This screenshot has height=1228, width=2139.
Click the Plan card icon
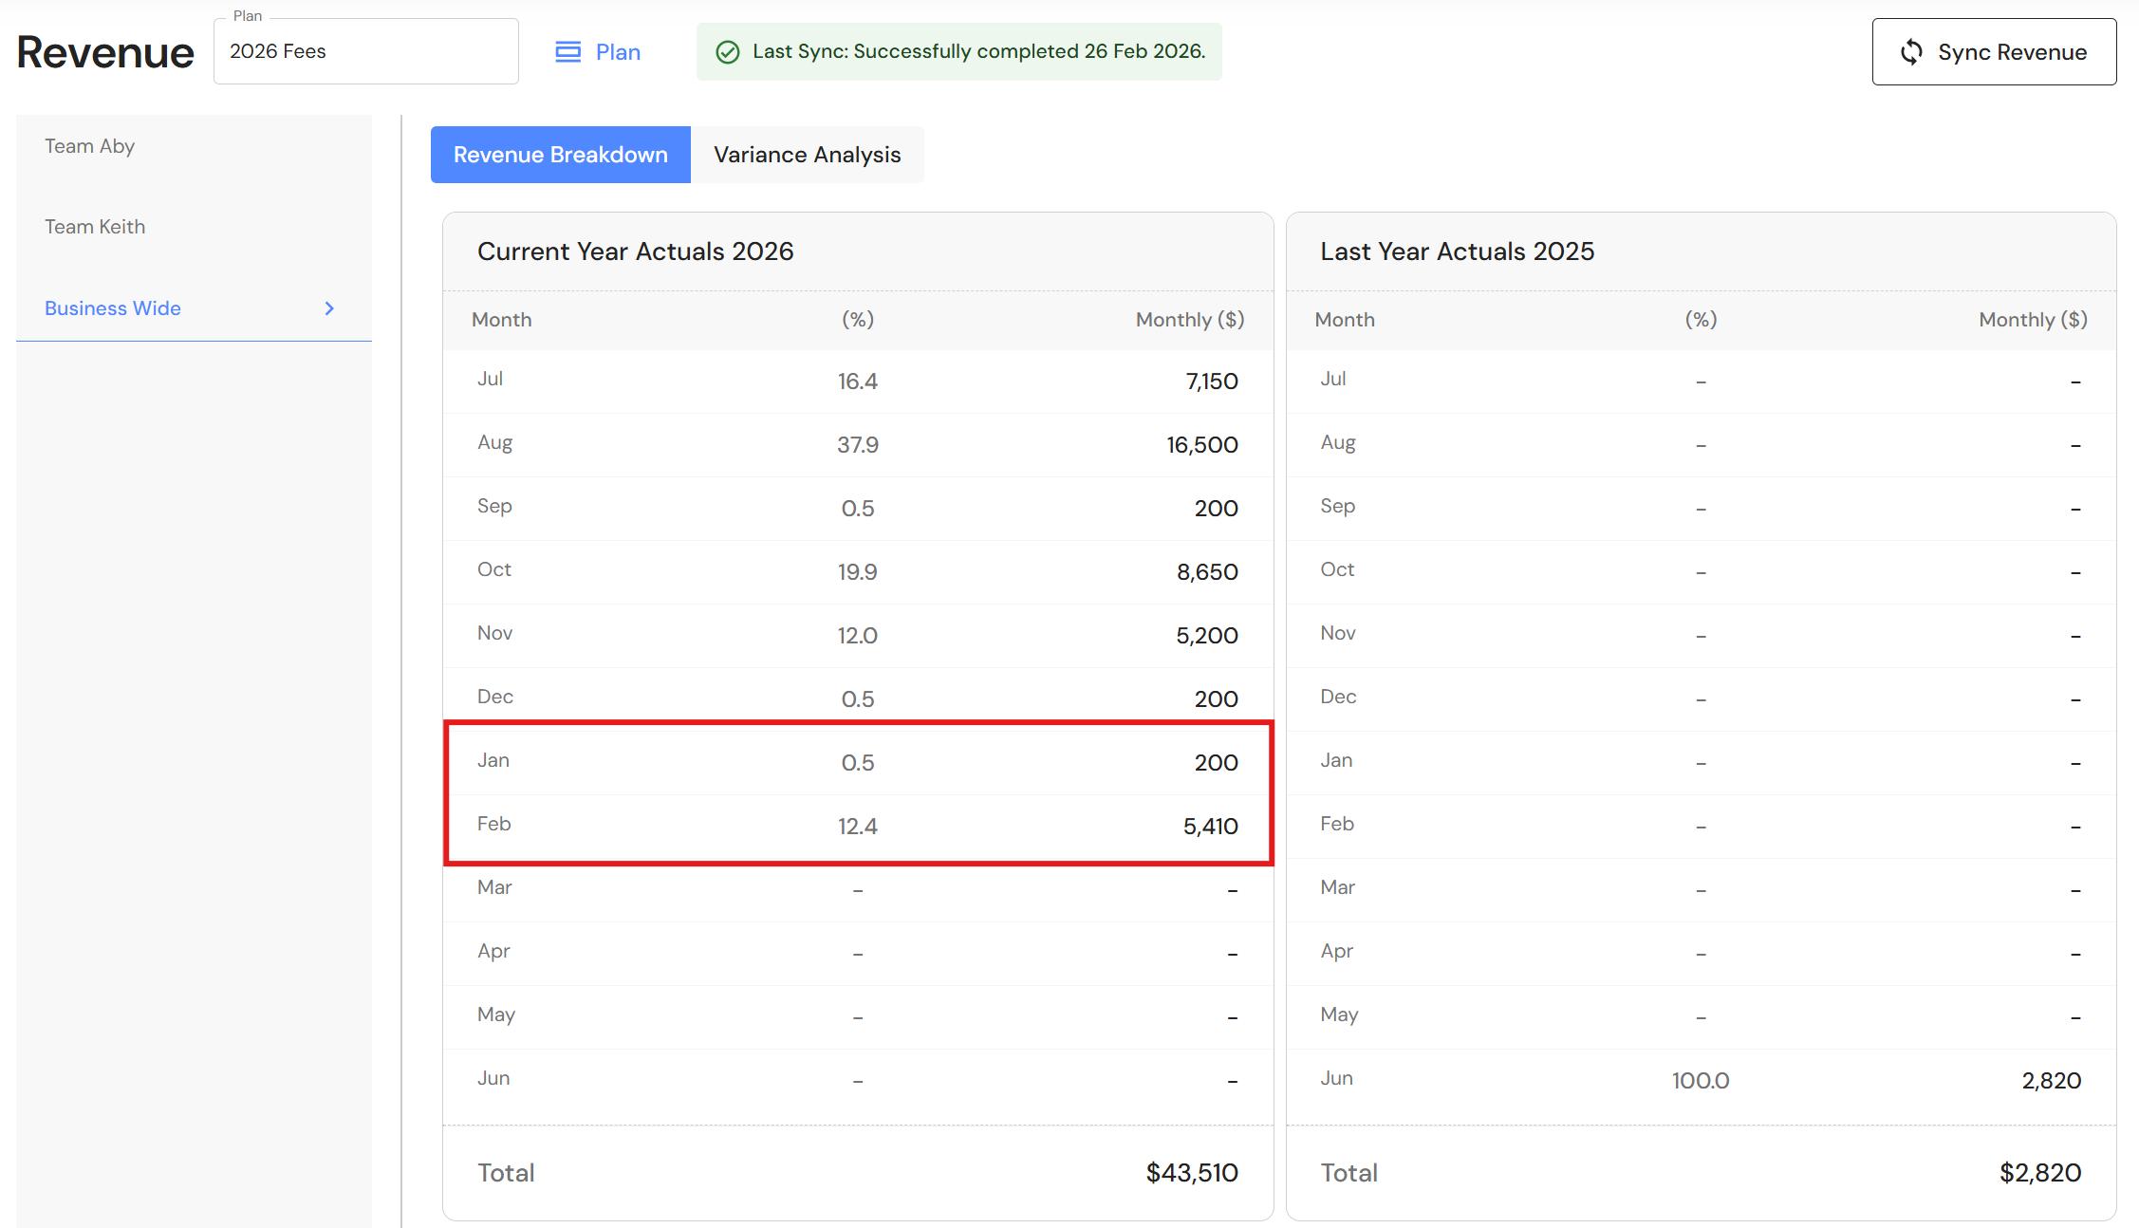[567, 52]
